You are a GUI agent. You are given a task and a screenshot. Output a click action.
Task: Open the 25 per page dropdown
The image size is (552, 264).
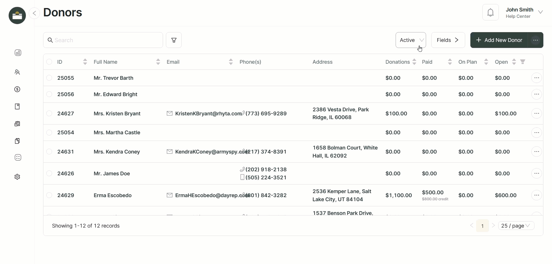click(x=516, y=226)
